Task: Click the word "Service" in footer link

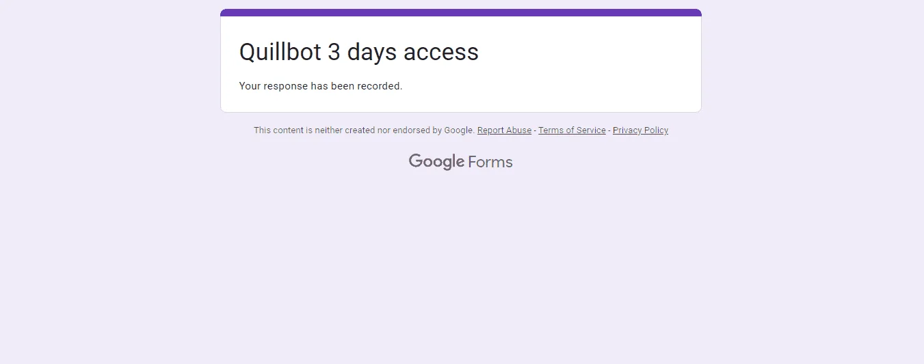Action: [590, 130]
